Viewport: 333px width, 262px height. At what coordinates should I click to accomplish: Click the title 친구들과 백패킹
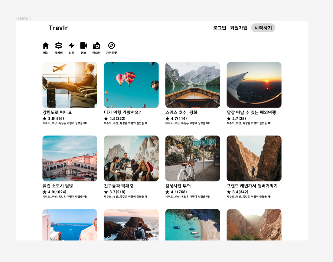(x=118, y=186)
